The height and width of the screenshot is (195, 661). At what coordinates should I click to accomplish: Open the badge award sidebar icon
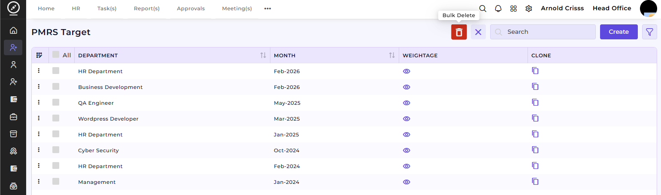13,151
